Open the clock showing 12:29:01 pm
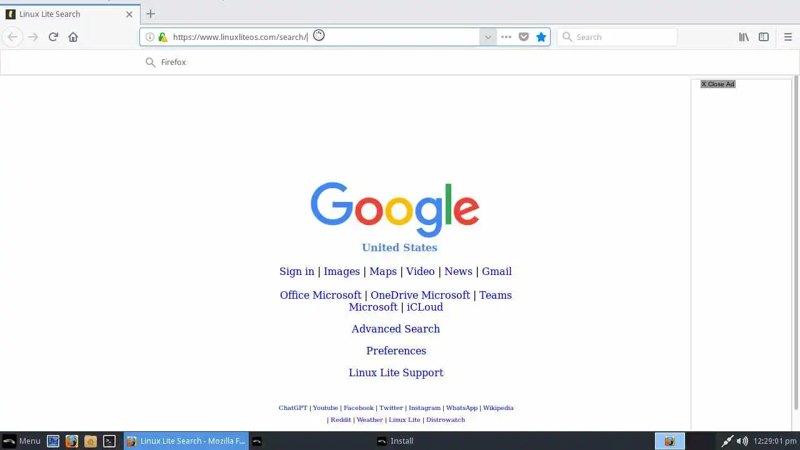 775,441
